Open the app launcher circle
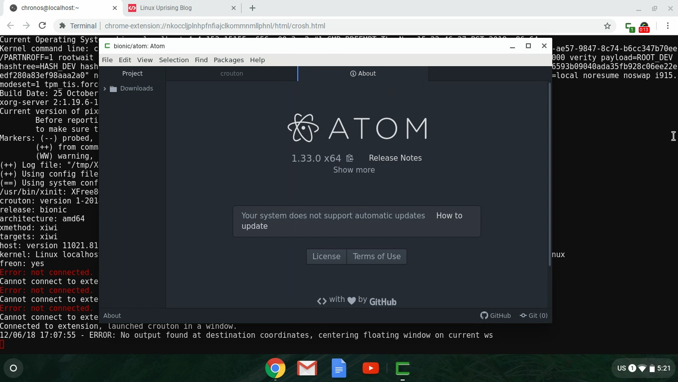678x382 pixels. [13, 368]
